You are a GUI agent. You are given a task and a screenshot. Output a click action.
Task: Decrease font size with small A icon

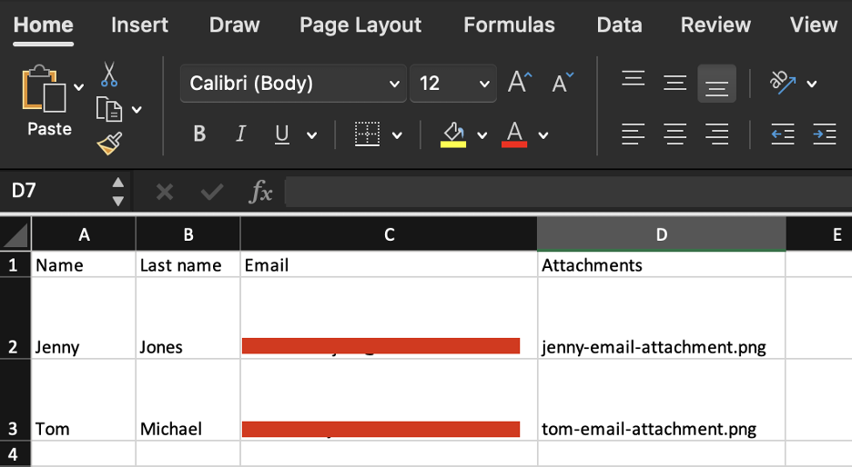click(563, 83)
